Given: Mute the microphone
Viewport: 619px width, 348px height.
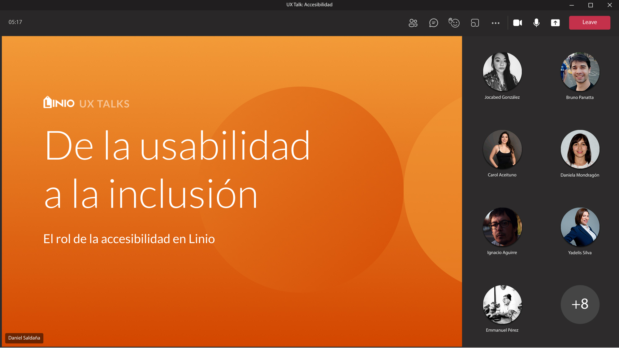Looking at the screenshot, I should click(536, 23).
